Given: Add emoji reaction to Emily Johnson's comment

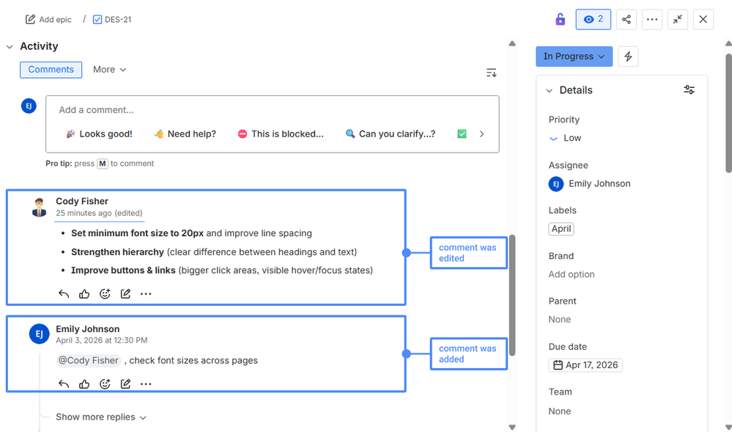Looking at the screenshot, I should [105, 384].
